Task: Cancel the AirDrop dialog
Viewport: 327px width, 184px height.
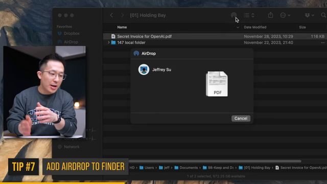Action: point(241,118)
